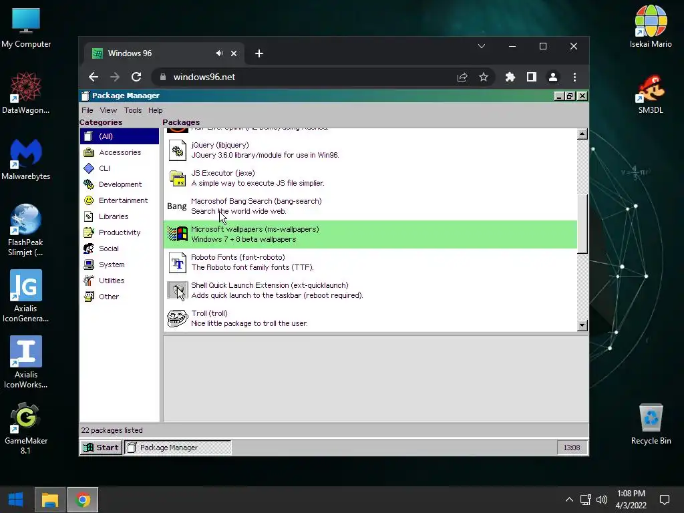
Task: Select FlashPeak Slimjet desktop icon
Action: tap(26, 230)
